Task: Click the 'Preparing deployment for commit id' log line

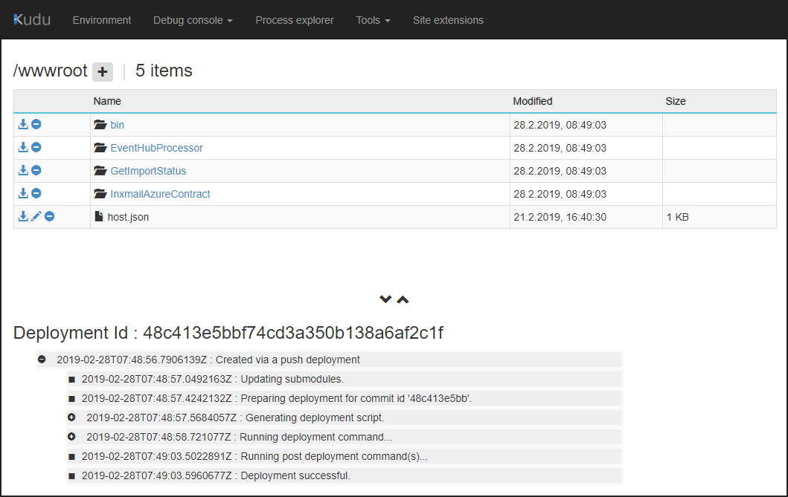Action: click(x=344, y=398)
